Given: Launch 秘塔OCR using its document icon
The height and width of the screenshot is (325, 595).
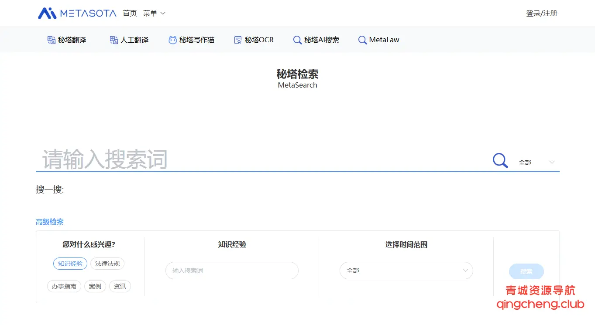Looking at the screenshot, I should pos(237,40).
